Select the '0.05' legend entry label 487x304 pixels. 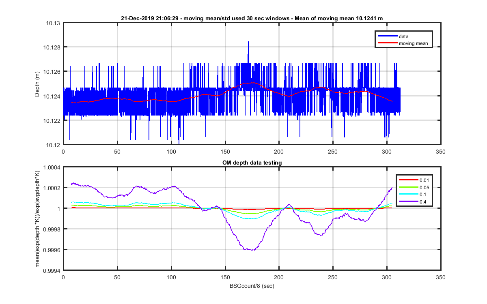point(424,187)
